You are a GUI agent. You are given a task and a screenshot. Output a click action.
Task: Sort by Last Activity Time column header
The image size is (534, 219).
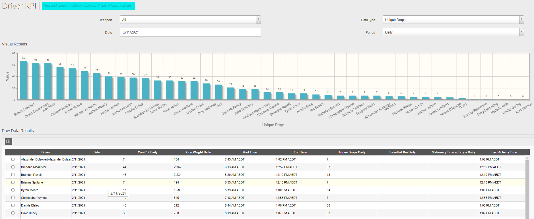[x=504, y=152]
